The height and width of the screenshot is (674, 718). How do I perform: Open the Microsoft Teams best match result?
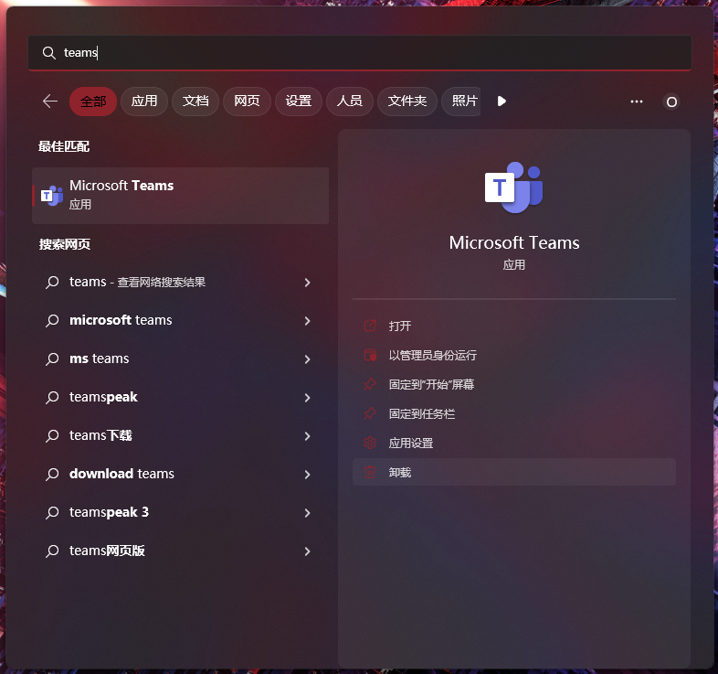coord(181,196)
